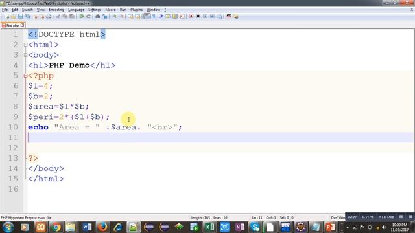Click the Print toolbar icon
This screenshot has height=233, width=415.
49,16
